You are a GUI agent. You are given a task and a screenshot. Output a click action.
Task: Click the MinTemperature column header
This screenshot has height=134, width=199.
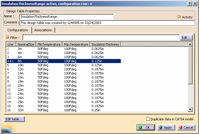49,44
